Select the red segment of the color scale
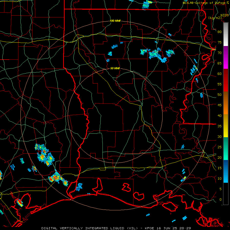This screenshot has height=230, width=230. pyautogui.click(x=226, y=80)
